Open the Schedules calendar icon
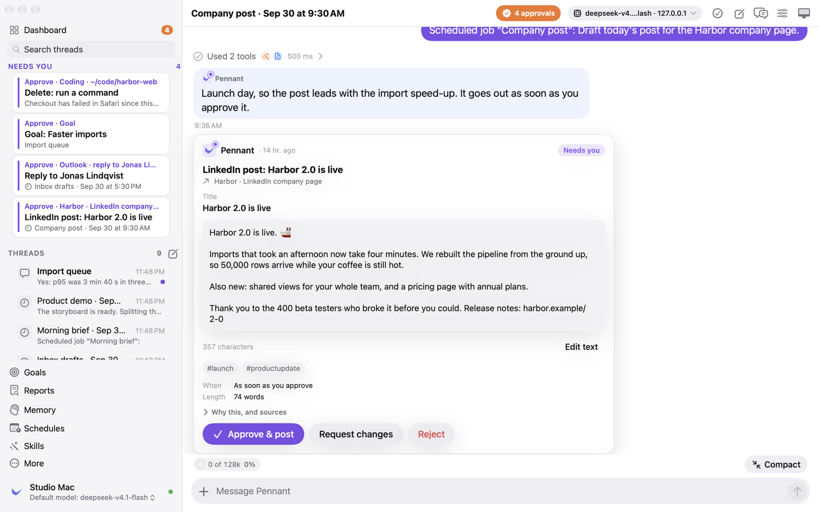 click(x=14, y=428)
